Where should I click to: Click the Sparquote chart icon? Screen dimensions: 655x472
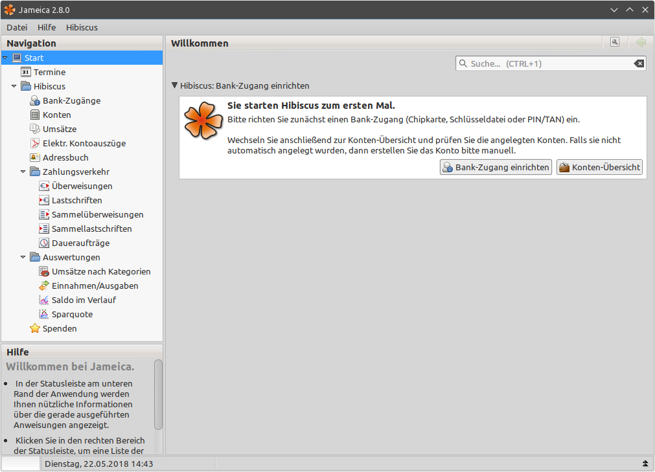tap(44, 314)
